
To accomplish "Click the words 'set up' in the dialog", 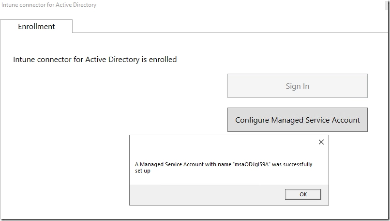I will (143, 171).
